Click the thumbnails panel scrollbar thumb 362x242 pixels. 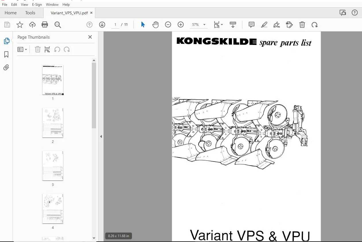pos(94,95)
